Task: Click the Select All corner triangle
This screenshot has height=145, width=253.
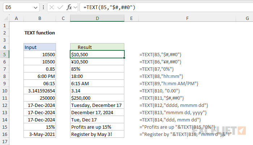Action: pos(6,18)
